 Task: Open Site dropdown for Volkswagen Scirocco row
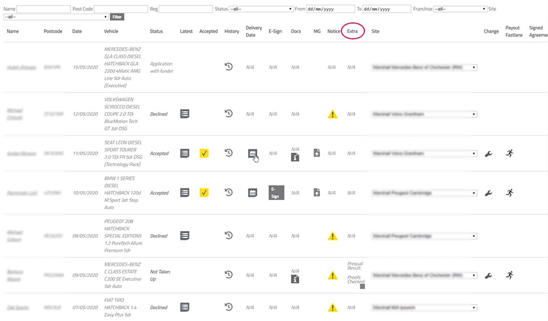pyautogui.click(x=424, y=114)
